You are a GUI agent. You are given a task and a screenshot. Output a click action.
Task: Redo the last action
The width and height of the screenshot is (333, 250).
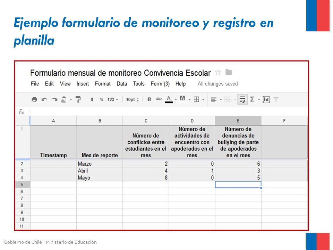(54, 99)
